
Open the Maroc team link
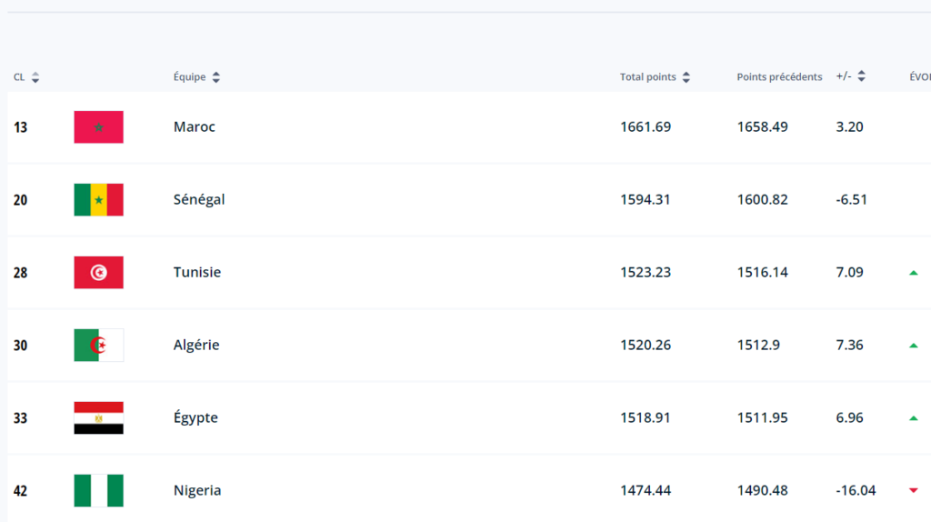tap(195, 126)
